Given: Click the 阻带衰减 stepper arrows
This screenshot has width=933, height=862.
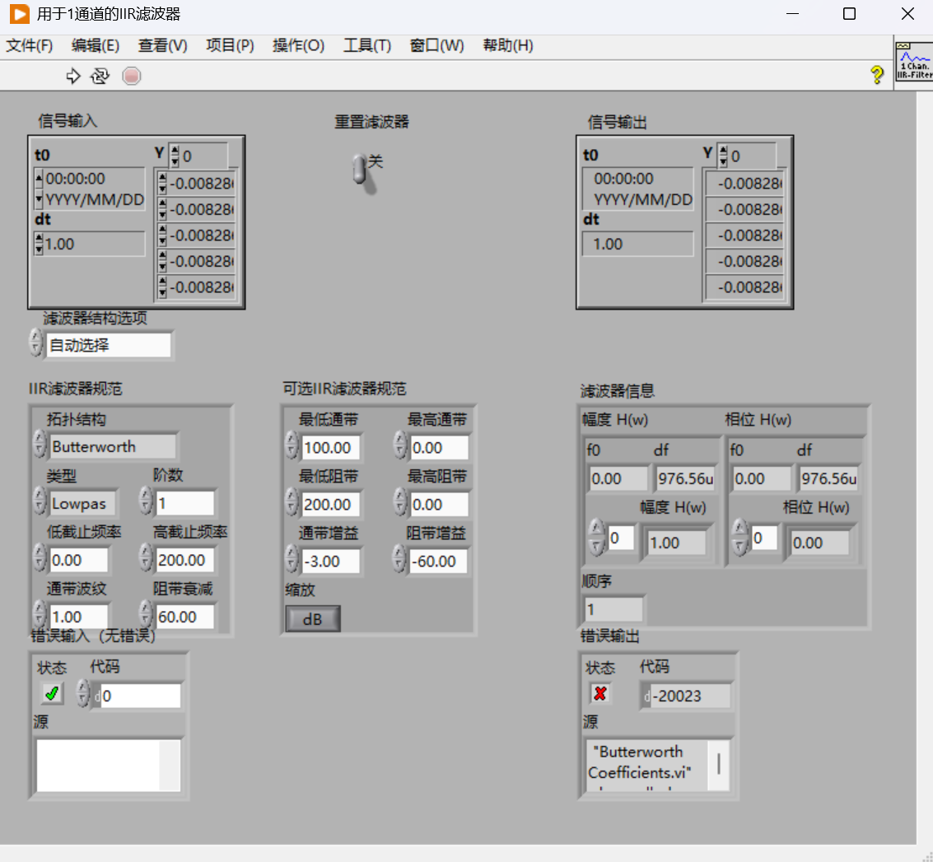Looking at the screenshot, I should click(146, 614).
